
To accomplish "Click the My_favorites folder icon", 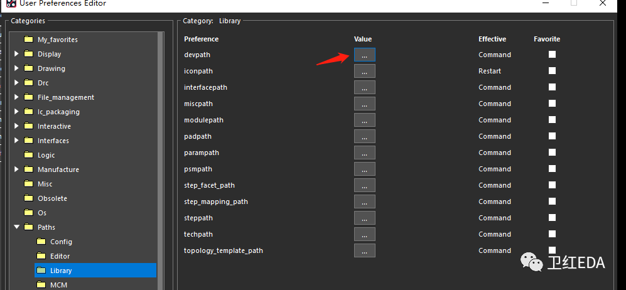I will coord(28,40).
